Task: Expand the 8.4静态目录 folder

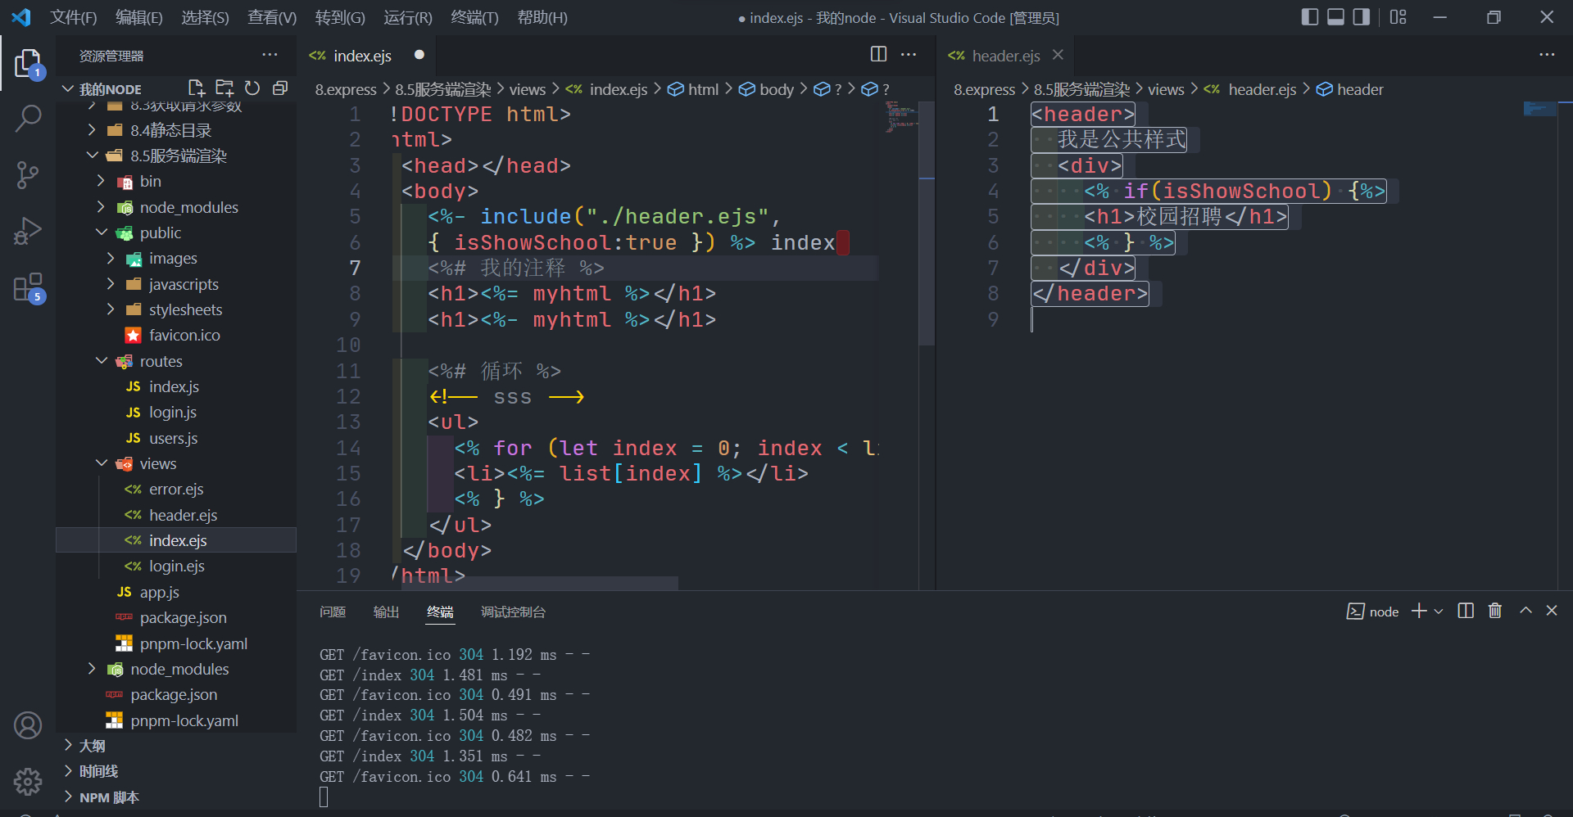Action: coord(171,130)
